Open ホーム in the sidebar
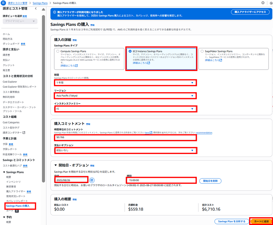 pos(6,34)
